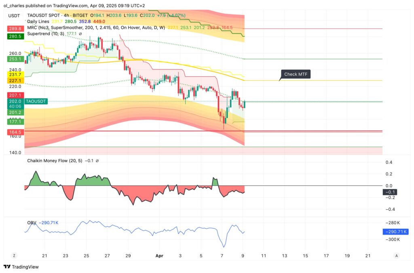414x273 pixels.
Task: Select the Apr label on the time axis
Action: [159, 256]
